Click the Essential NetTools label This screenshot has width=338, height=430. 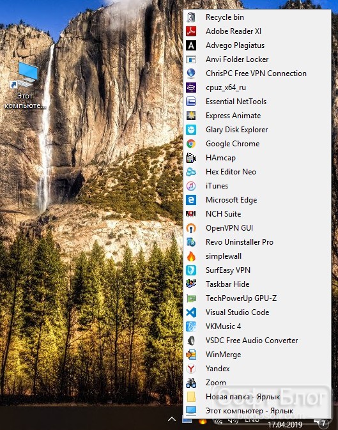click(236, 102)
